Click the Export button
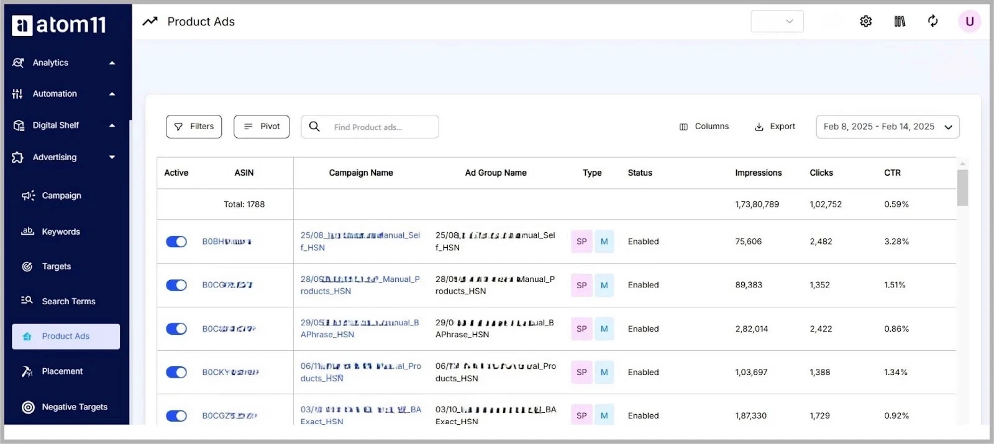The width and height of the screenshot is (994, 444). coord(775,127)
